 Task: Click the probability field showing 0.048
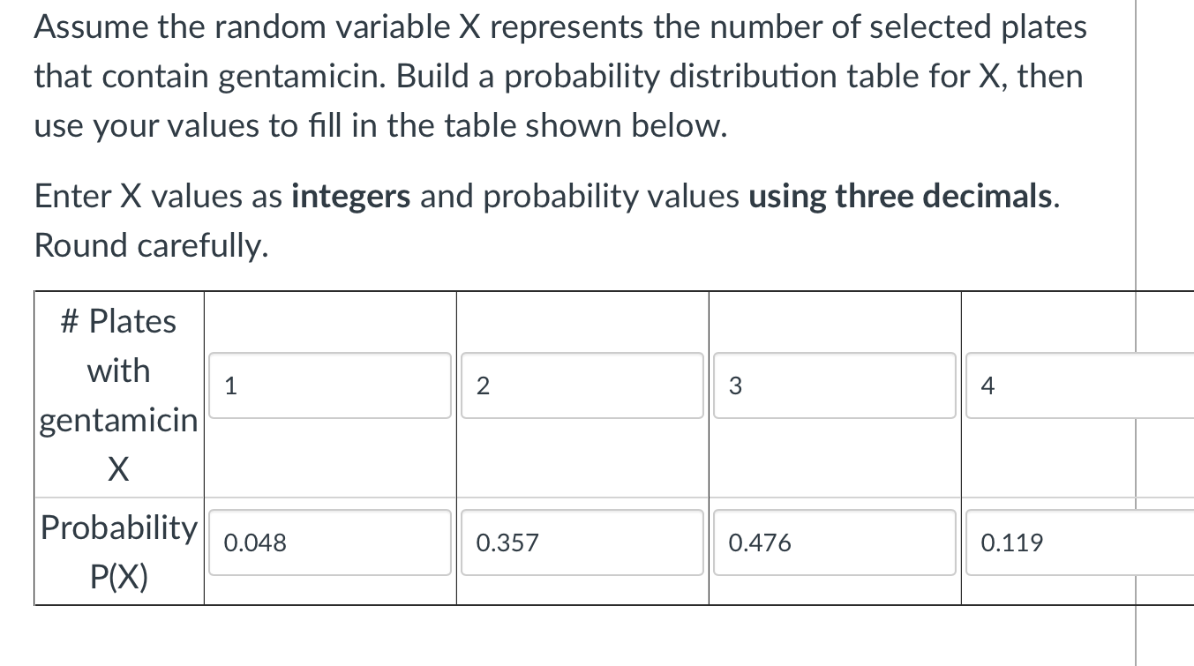click(x=329, y=543)
